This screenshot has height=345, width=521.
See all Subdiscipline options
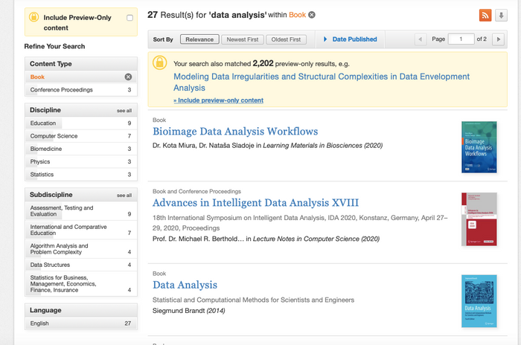click(124, 196)
